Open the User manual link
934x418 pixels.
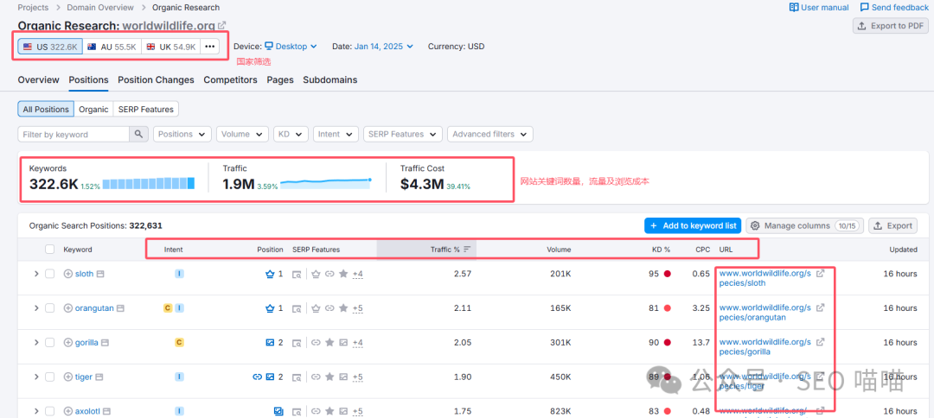819,8
